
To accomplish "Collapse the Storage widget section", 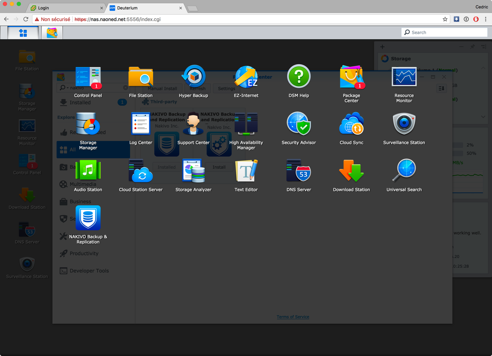I will point(483,68).
